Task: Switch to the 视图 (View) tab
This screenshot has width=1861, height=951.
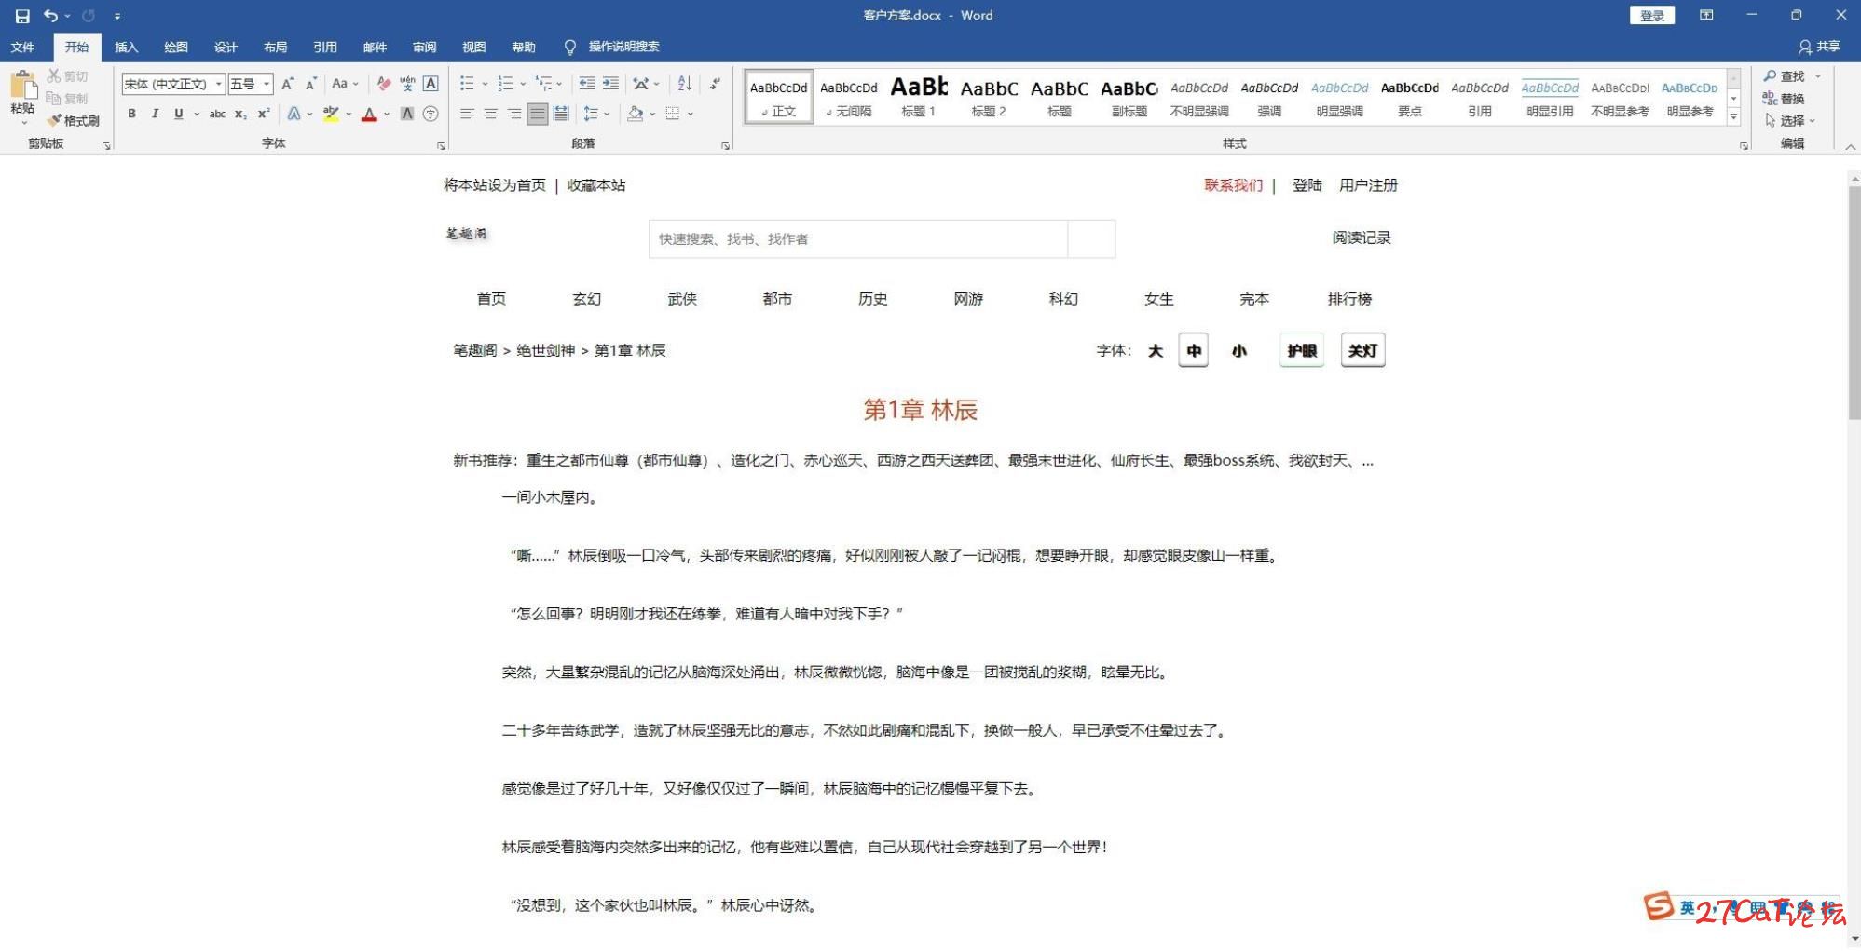Action: pos(473,47)
